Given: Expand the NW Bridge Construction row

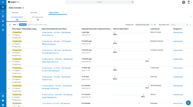Looking at the screenshot, I should point(9,88).
